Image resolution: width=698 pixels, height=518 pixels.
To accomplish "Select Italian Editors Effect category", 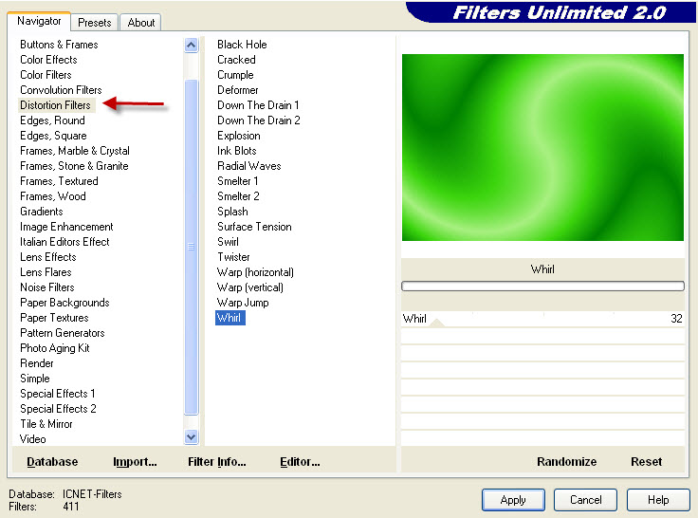I will pyautogui.click(x=64, y=242).
